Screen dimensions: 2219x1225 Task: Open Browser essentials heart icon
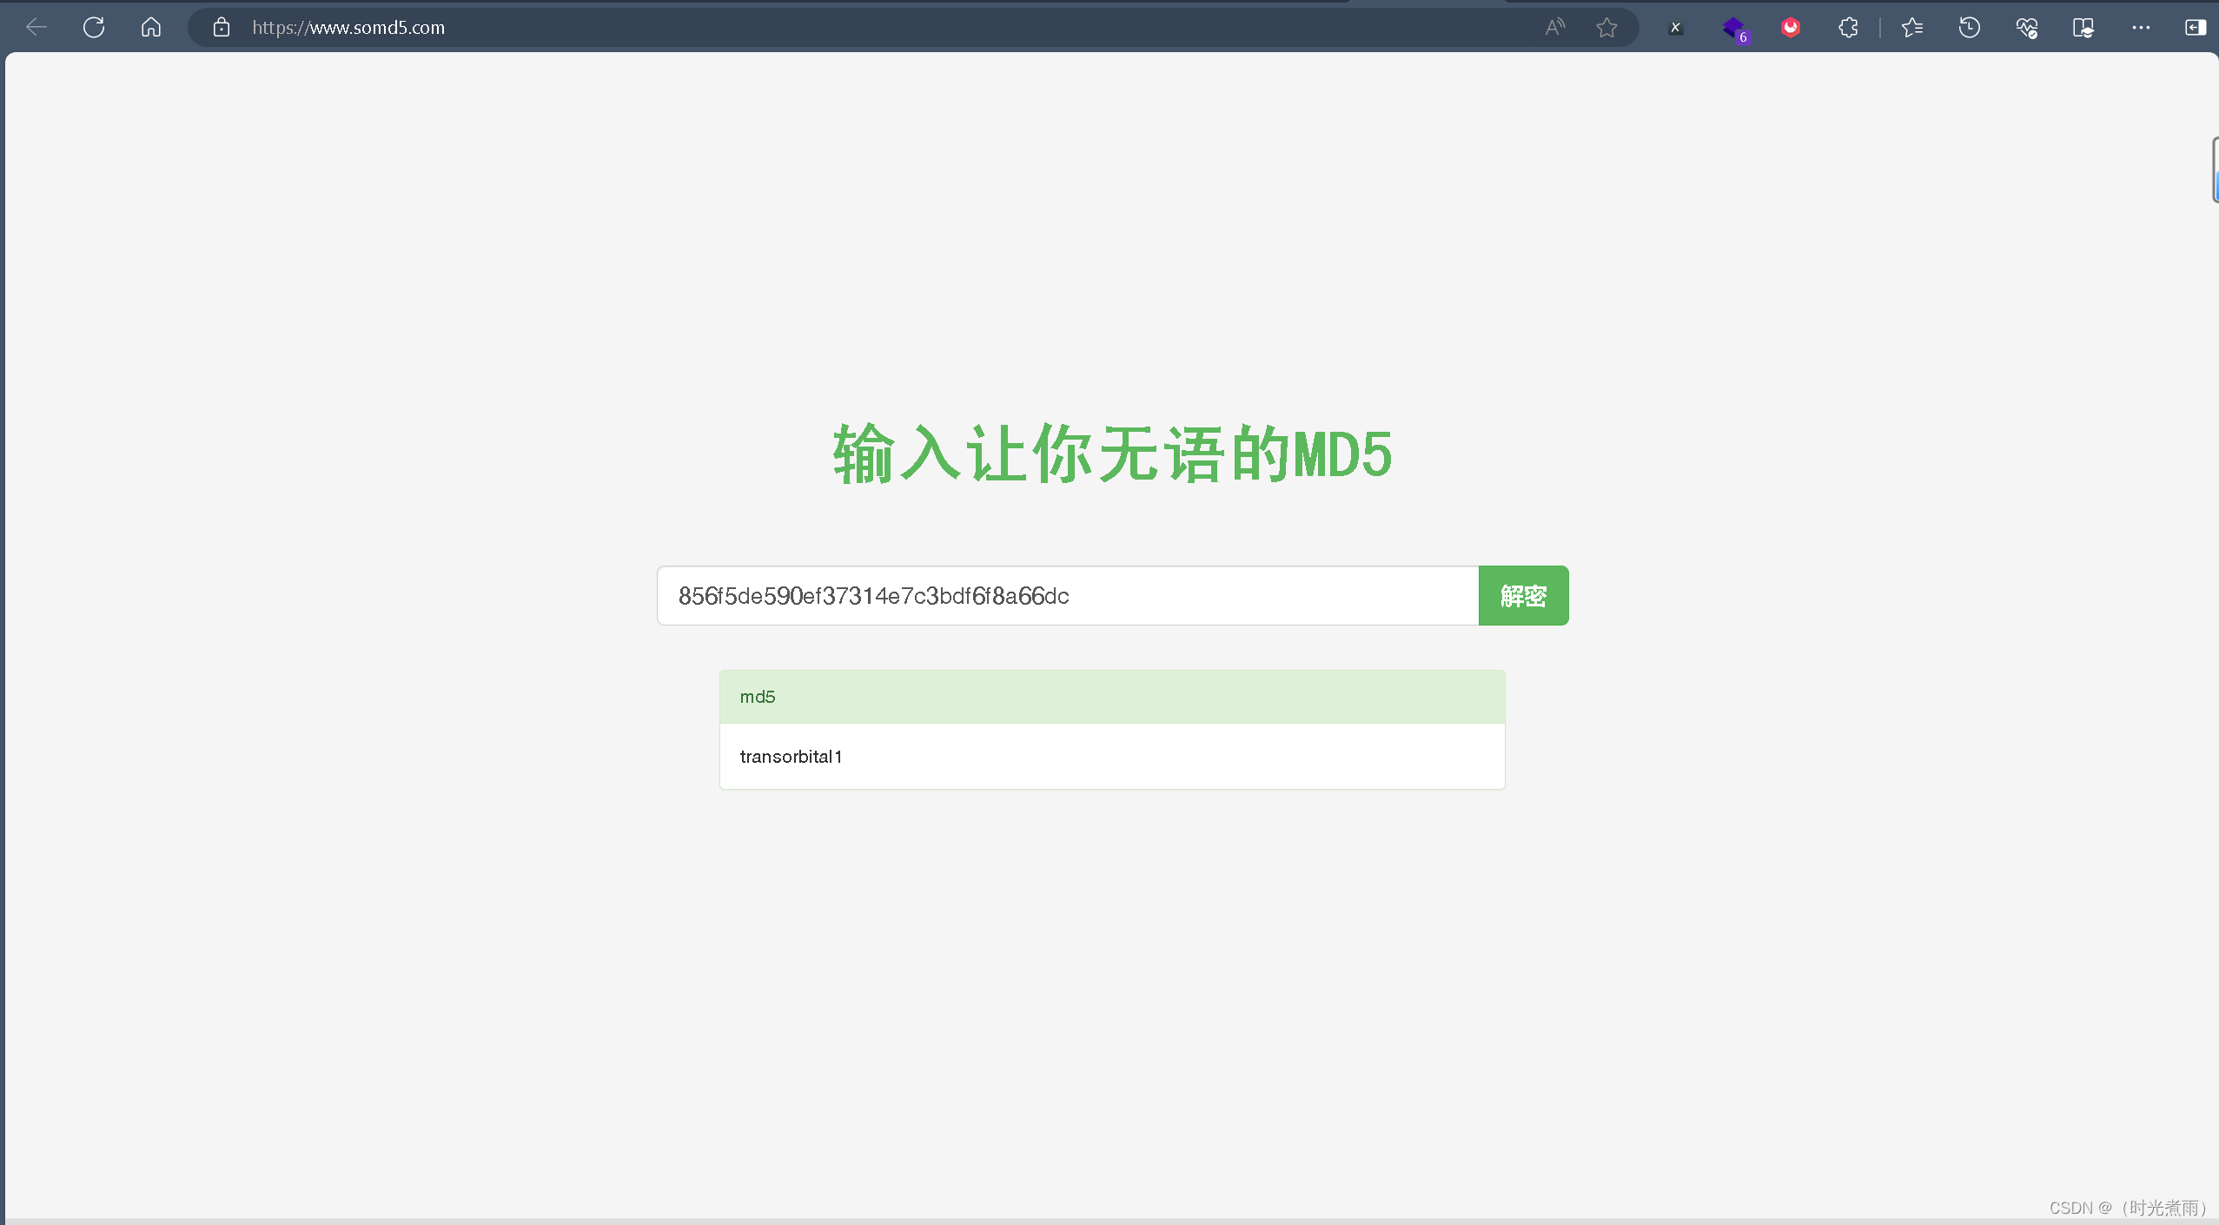click(x=2027, y=28)
